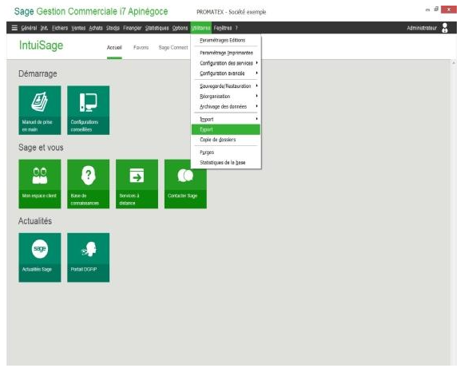Image resolution: width=464 pixels, height=368 pixels.
Task: Close the Sage window
Action: coord(449,10)
